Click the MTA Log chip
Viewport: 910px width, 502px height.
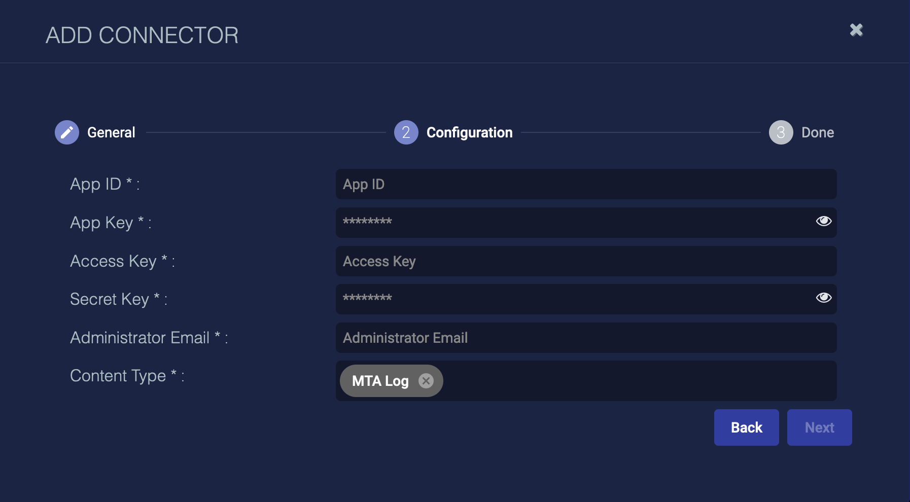(380, 381)
